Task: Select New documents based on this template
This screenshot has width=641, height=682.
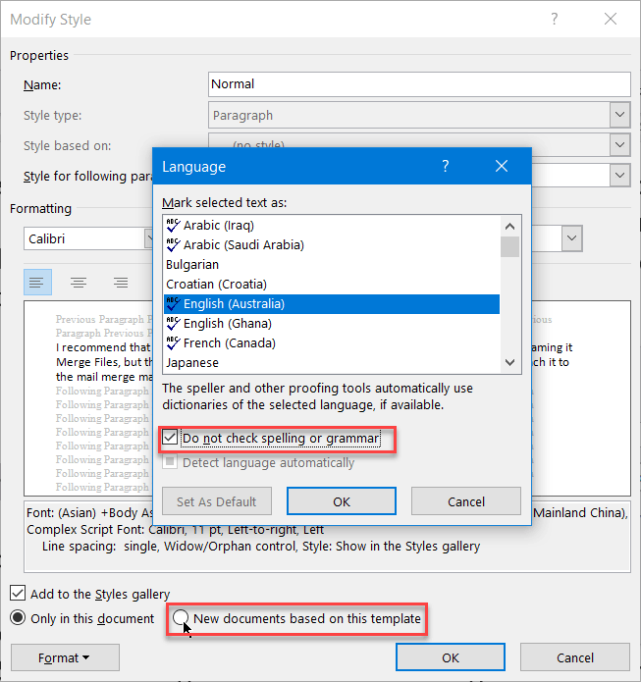Action: (x=181, y=617)
